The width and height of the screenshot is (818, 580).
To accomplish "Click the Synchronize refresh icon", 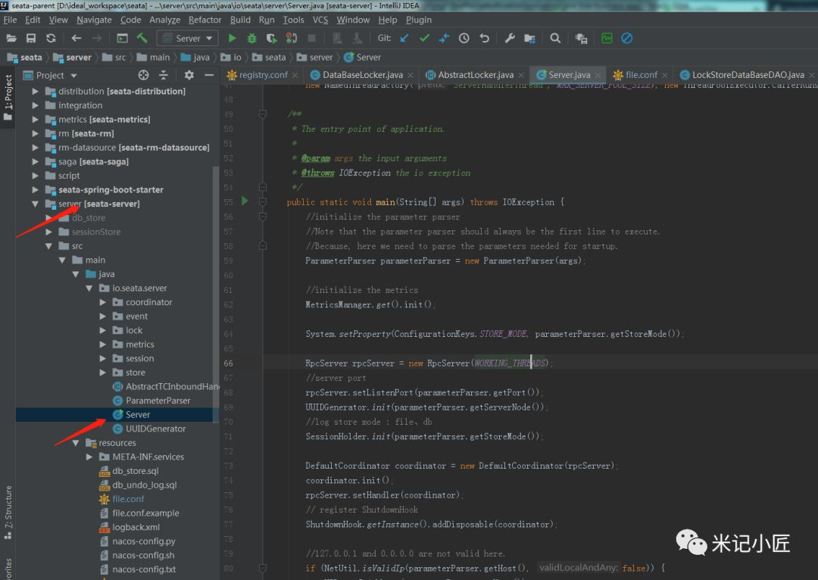I will (51, 38).
